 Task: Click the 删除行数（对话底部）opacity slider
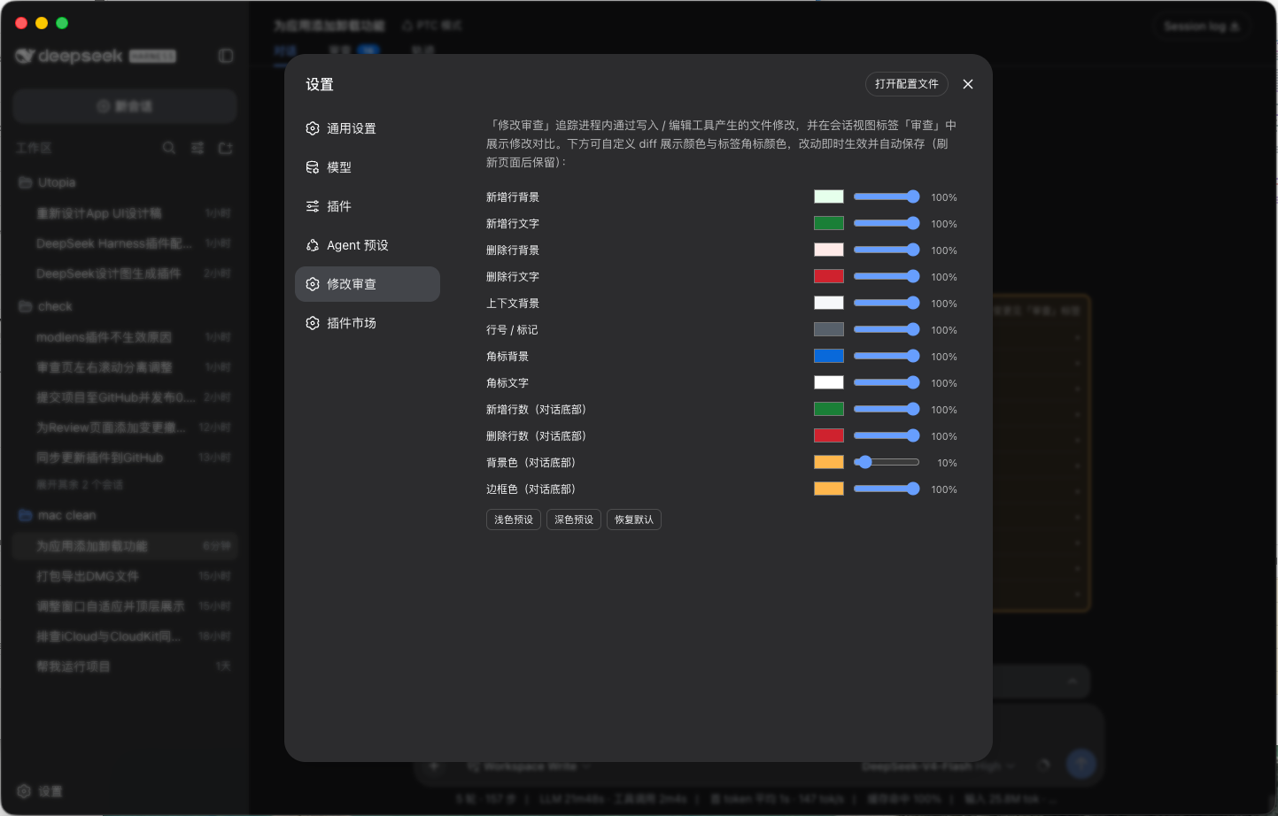click(887, 435)
